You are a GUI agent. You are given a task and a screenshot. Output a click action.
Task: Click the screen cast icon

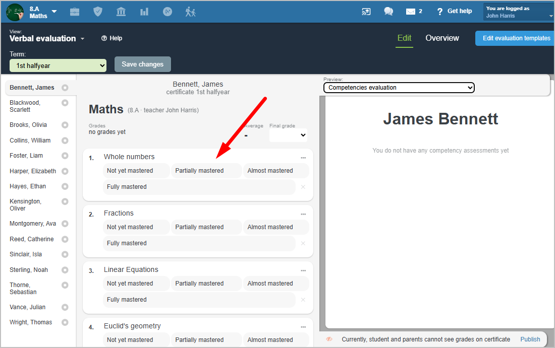click(x=366, y=12)
